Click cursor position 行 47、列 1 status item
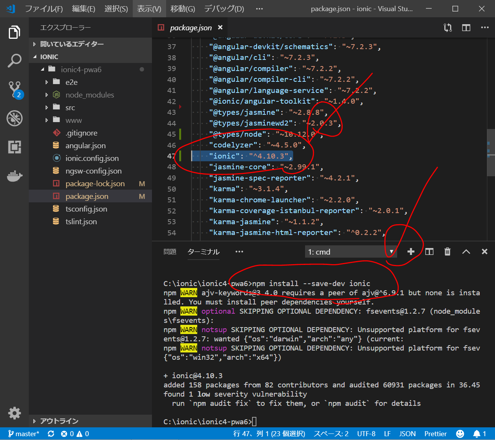This screenshot has height=440, width=495. click(x=269, y=434)
